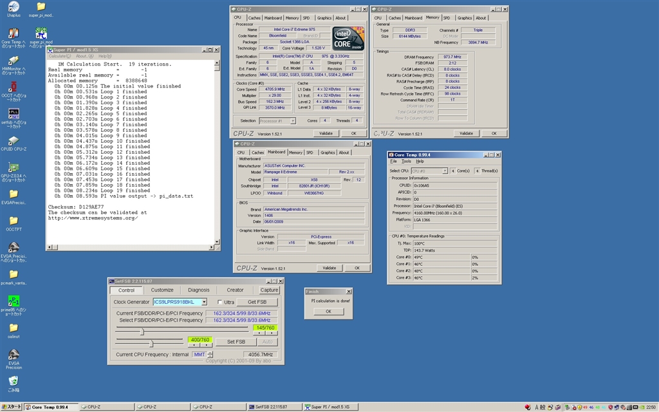Expand the Clock Generator dropdown
This screenshot has width=659, height=412.
coord(204,302)
